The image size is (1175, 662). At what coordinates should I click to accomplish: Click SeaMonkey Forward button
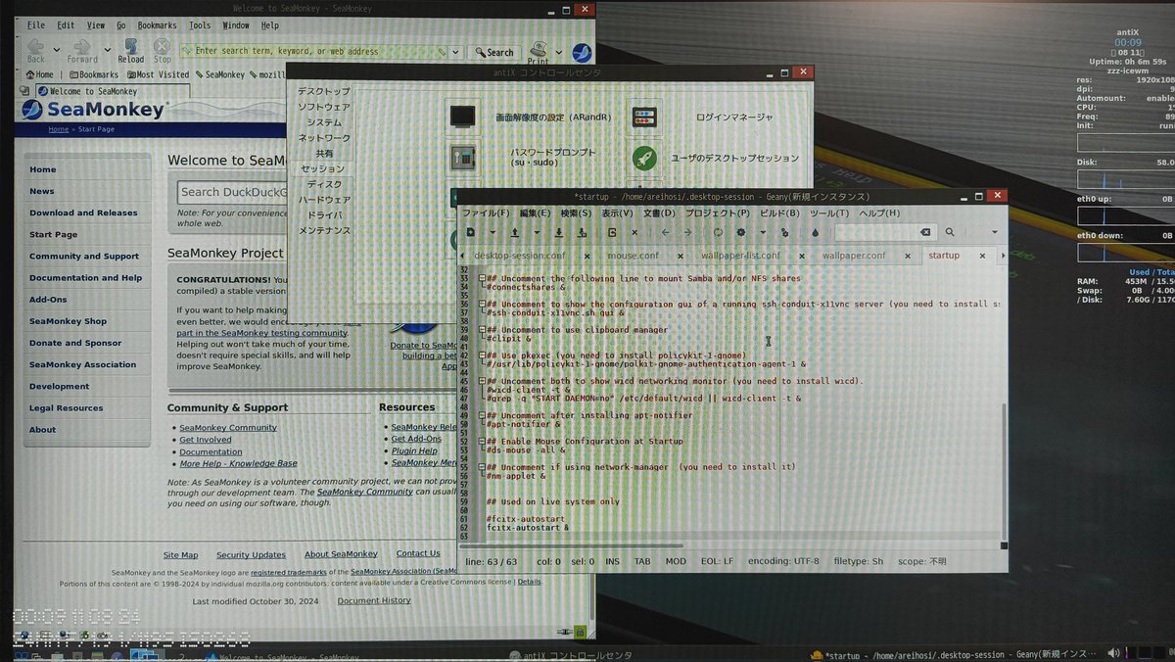coord(82,51)
